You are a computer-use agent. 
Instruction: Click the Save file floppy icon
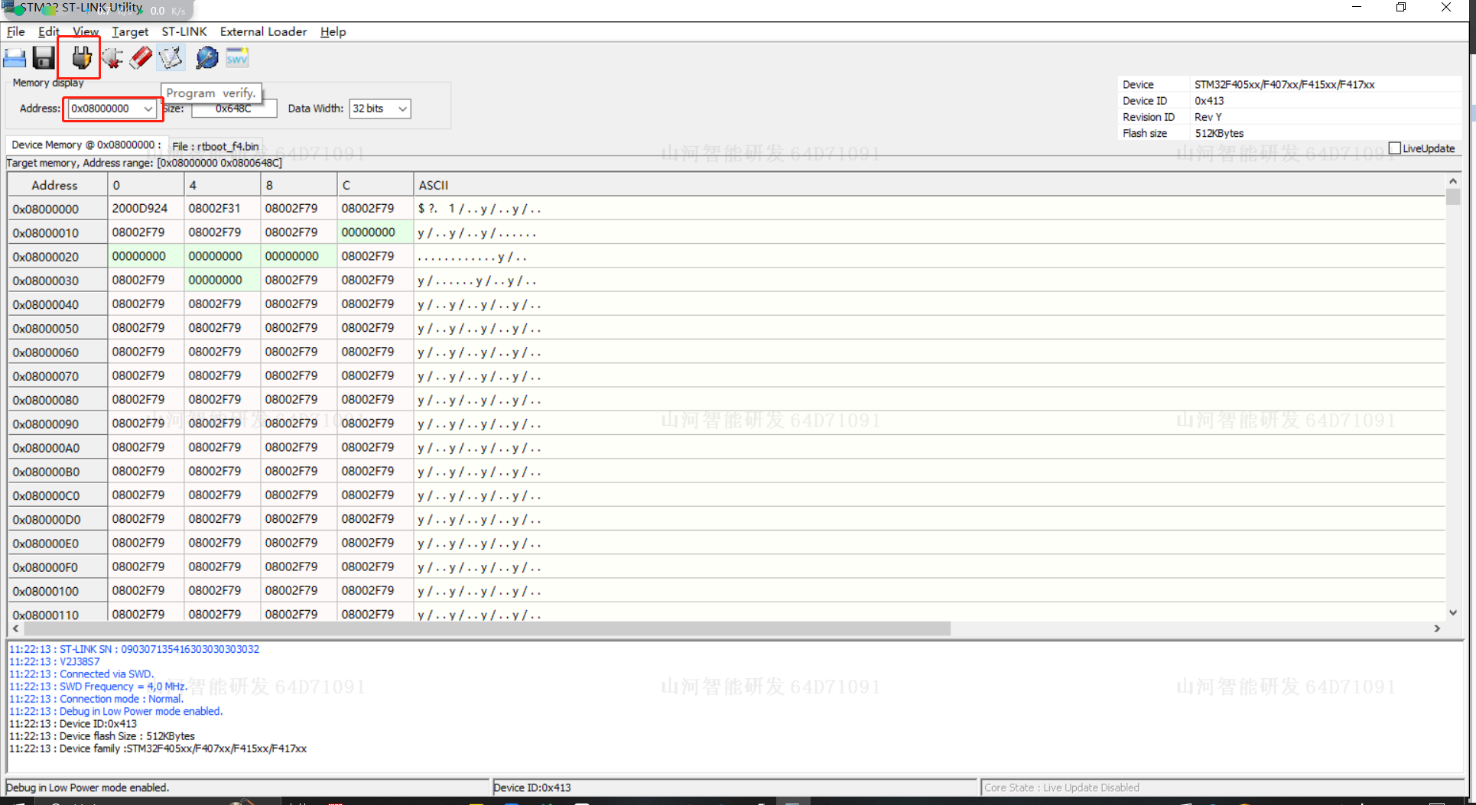(x=44, y=58)
